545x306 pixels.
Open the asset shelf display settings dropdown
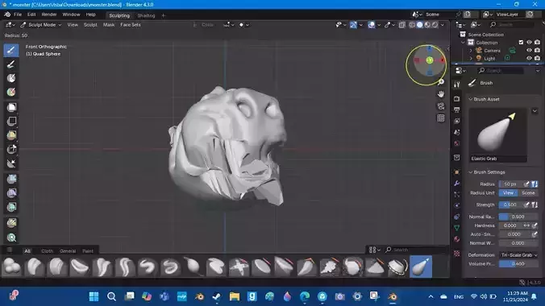point(374,250)
